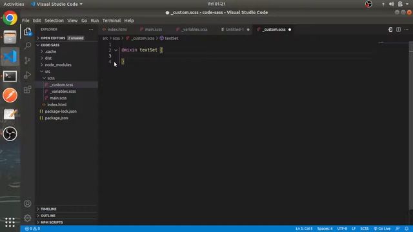Open the Run and Debug view
Viewport: 413px width, 232px height.
coord(27,75)
